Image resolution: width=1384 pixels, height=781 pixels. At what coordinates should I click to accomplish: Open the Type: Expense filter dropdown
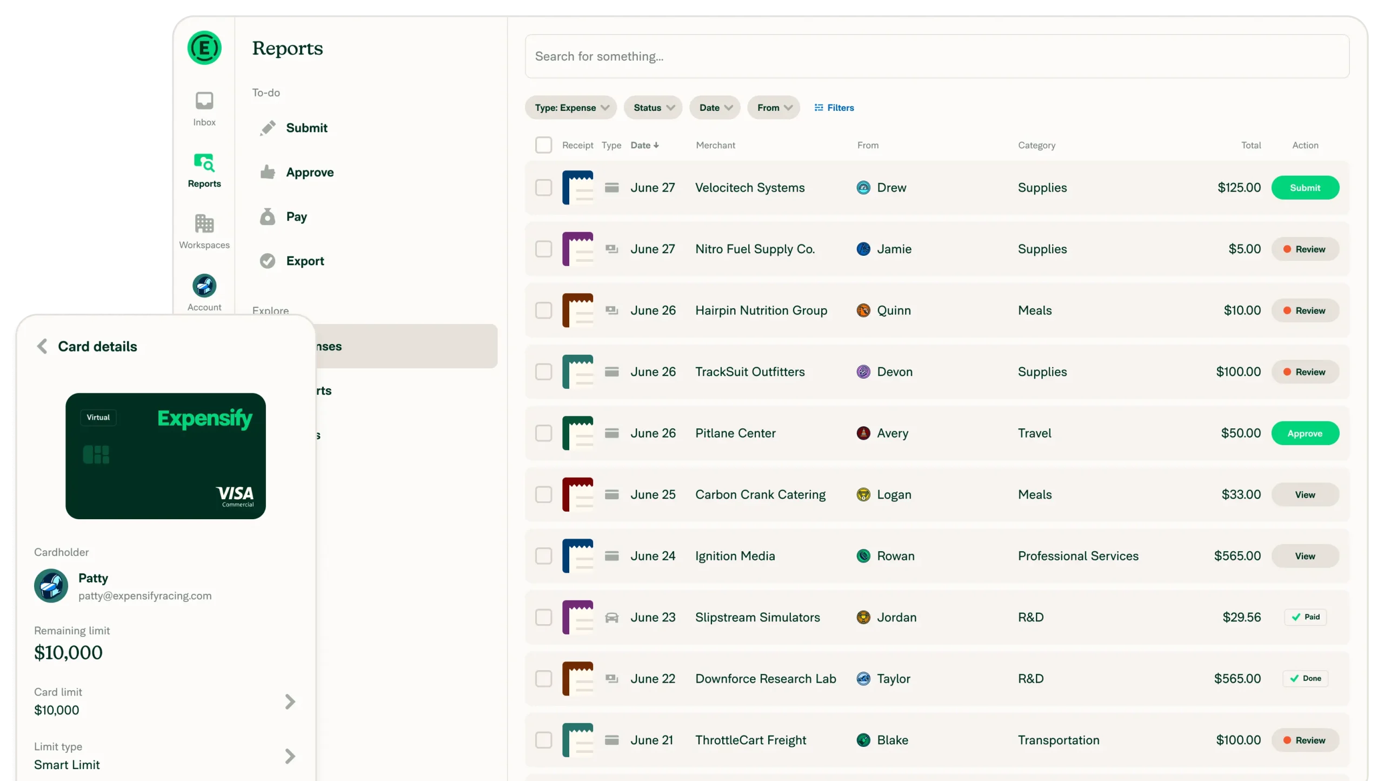coord(571,107)
